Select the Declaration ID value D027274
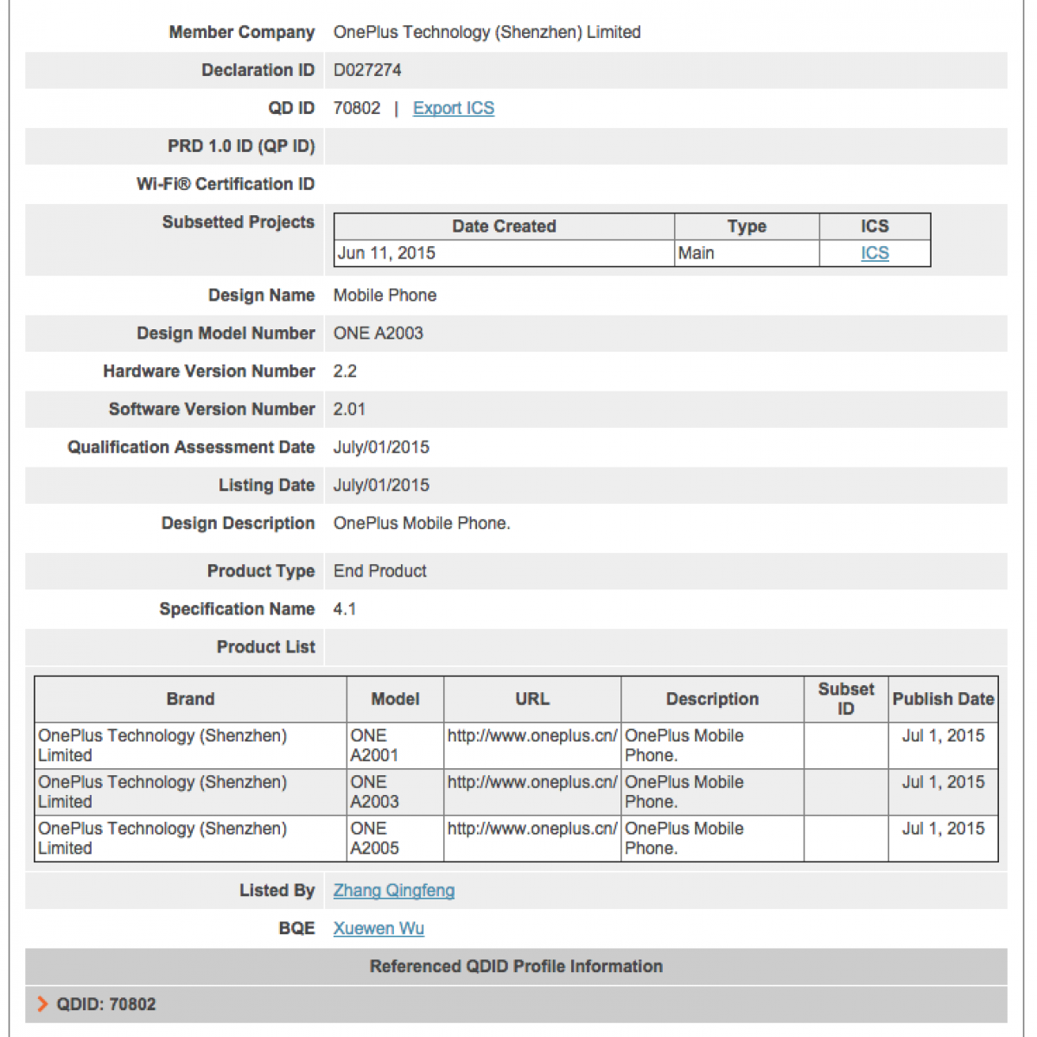This screenshot has width=1037, height=1037. pyautogui.click(x=367, y=70)
